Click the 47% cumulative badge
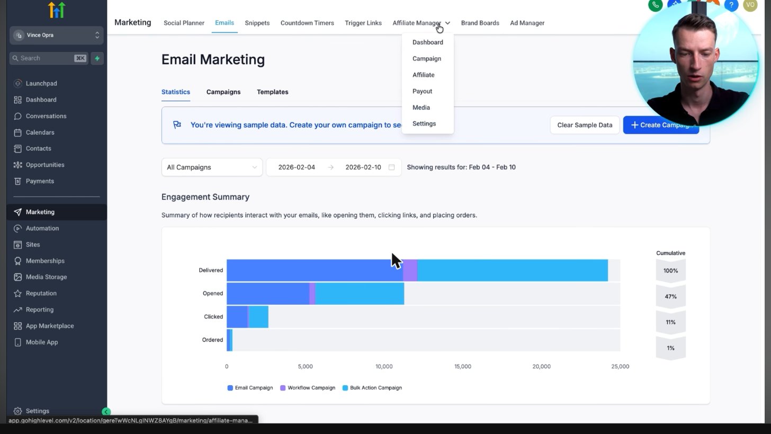Viewport: 771px width, 434px height. click(x=670, y=297)
